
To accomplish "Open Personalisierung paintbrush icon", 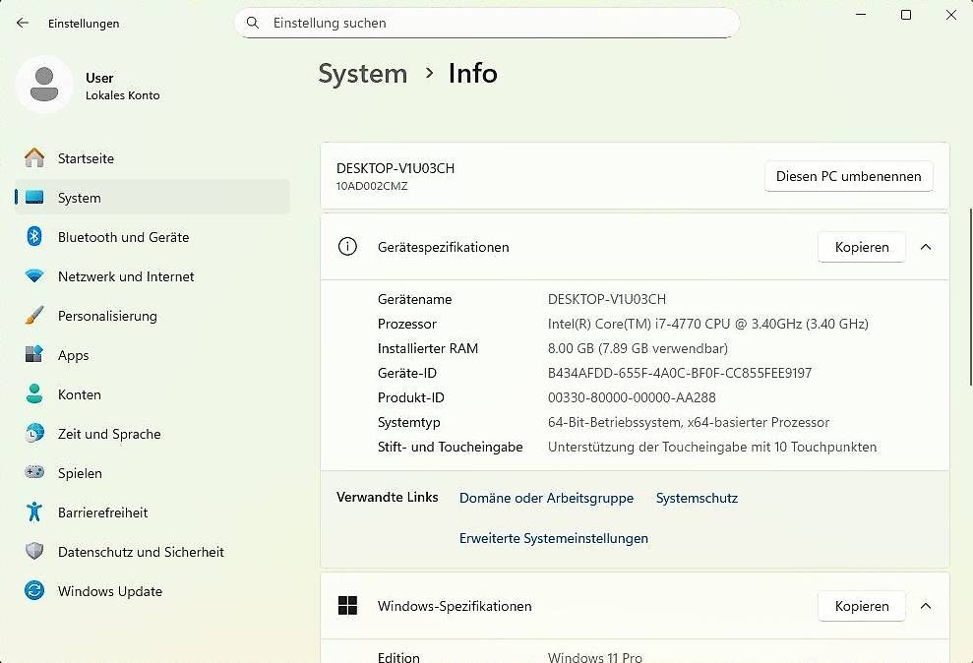I will (x=34, y=316).
